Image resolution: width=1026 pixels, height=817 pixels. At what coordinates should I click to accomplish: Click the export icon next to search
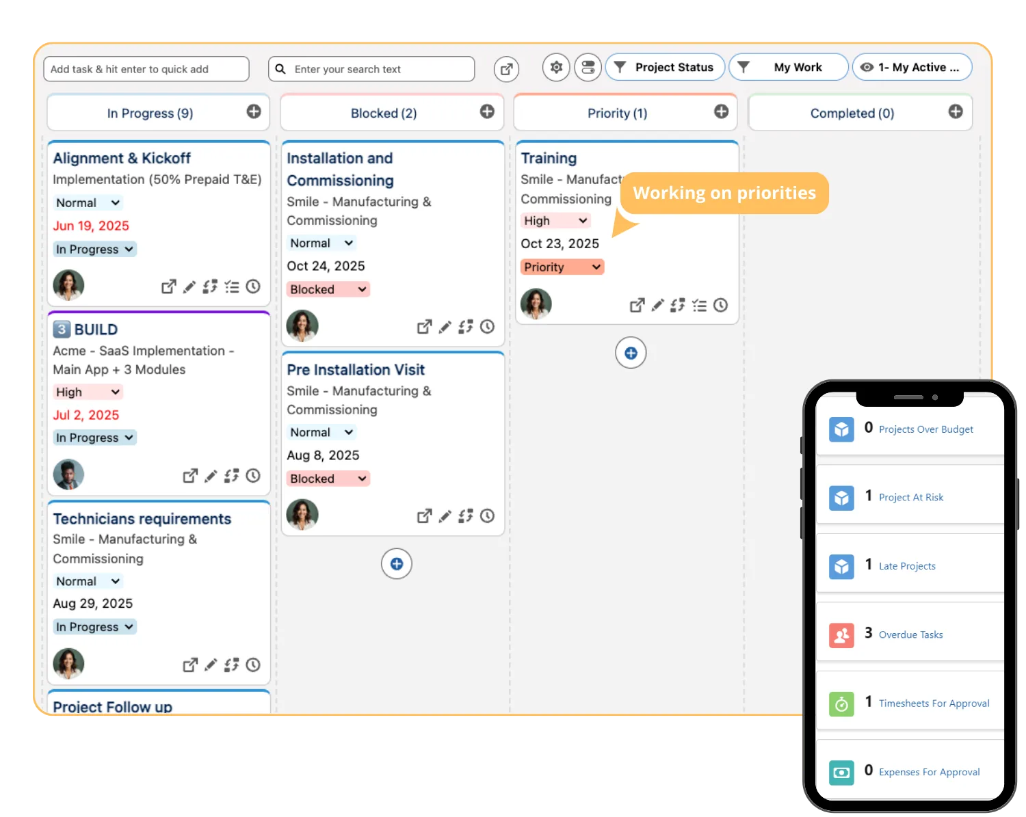point(506,69)
